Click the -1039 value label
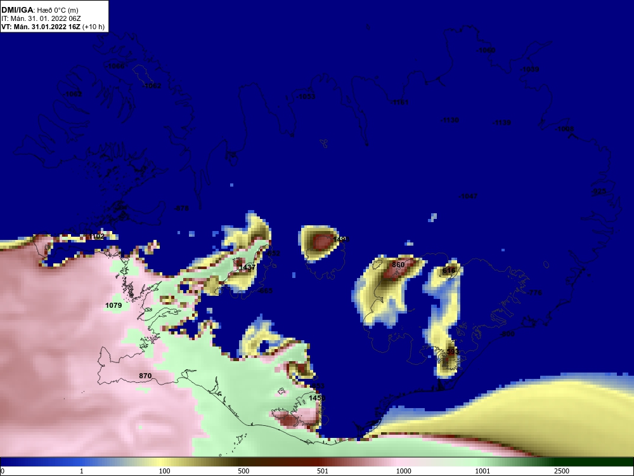This screenshot has width=634, height=476. click(529, 69)
